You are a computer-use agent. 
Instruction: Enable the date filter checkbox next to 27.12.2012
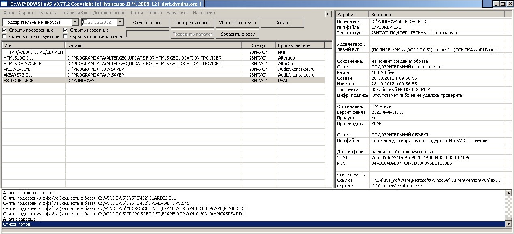click(85, 22)
